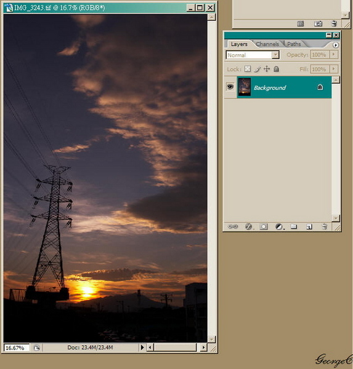Create a new layer group folder

[x=294, y=226]
